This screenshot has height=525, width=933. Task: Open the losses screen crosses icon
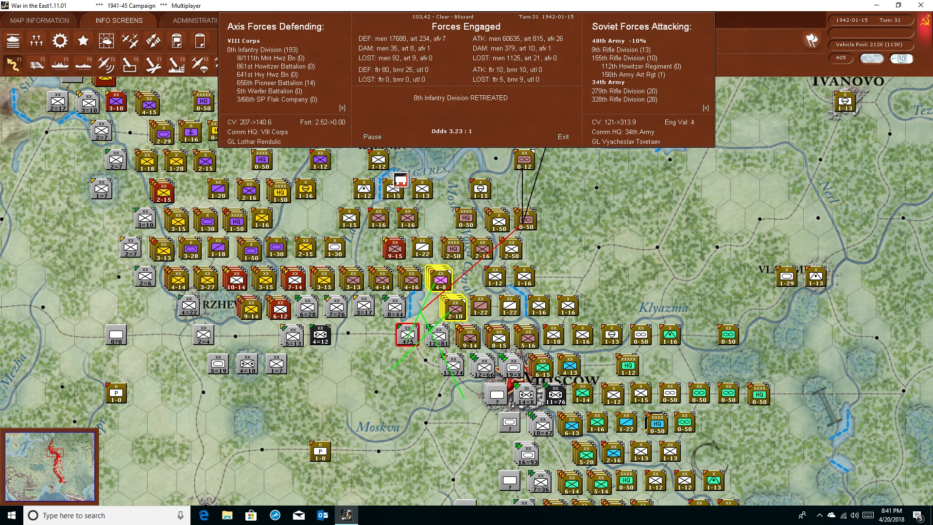[36, 41]
